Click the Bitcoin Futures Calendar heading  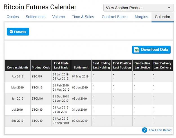click(40, 7)
